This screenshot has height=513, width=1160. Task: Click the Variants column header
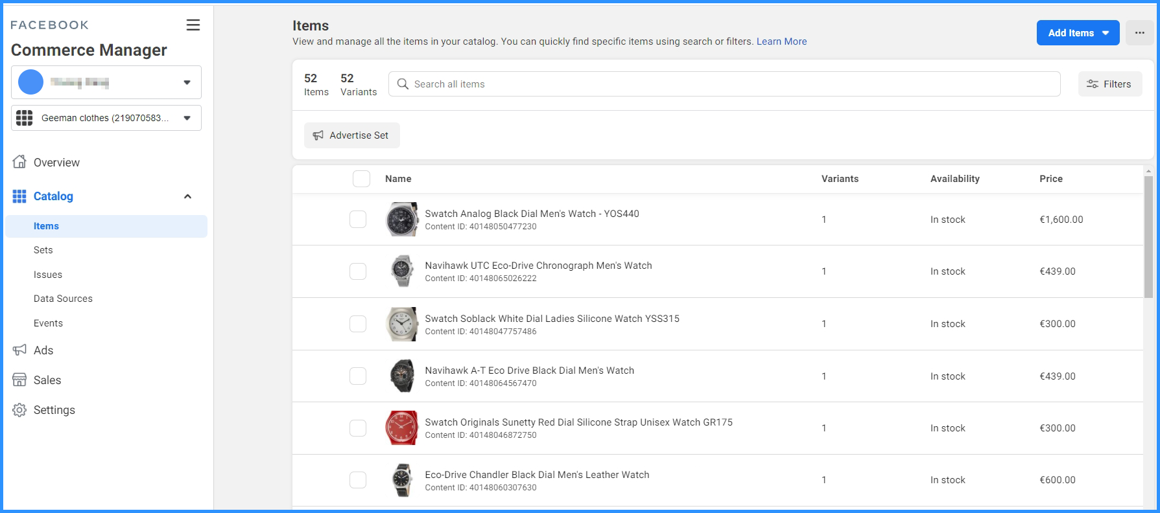point(840,179)
